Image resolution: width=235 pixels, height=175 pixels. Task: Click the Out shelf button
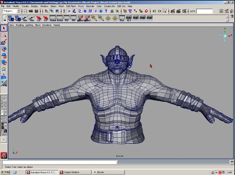[122, 18]
